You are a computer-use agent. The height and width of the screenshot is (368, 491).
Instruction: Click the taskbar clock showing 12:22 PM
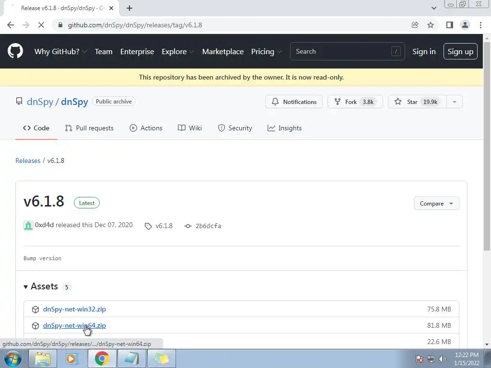(x=467, y=359)
